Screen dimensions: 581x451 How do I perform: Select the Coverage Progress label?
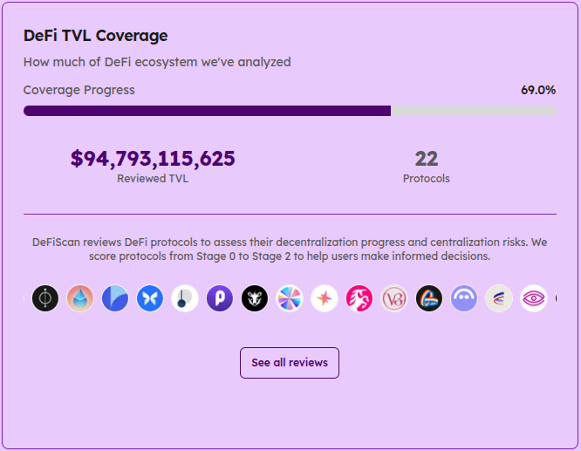pos(79,90)
